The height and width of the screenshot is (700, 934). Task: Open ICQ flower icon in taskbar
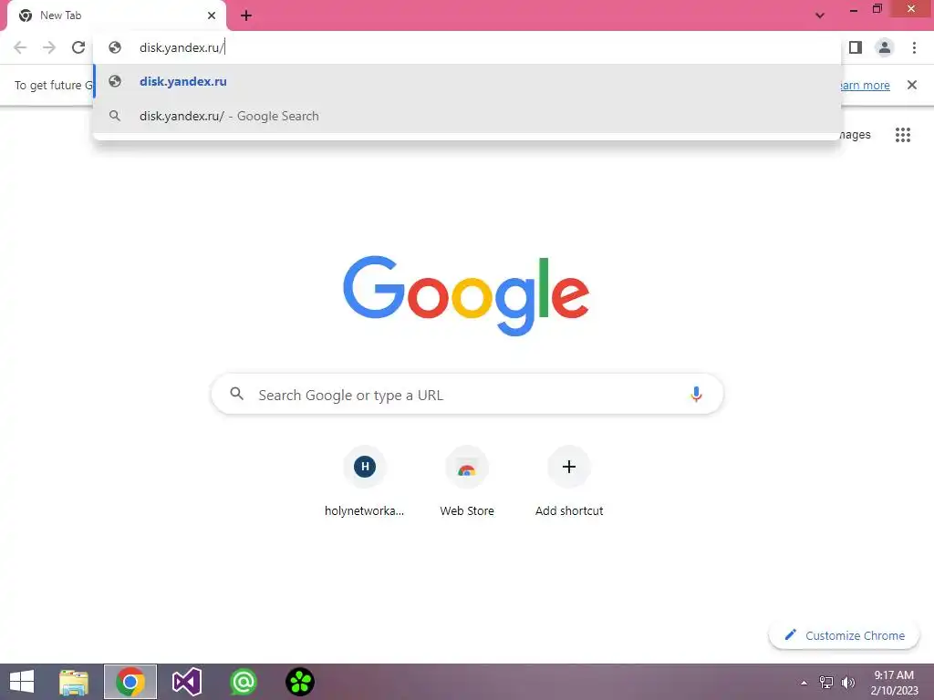[299, 682]
